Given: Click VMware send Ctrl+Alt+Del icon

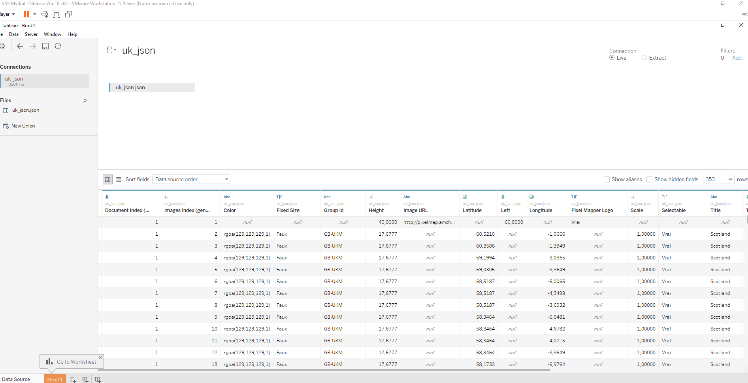Looking at the screenshot, I should point(45,14).
